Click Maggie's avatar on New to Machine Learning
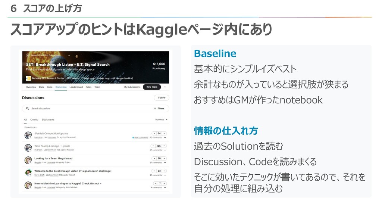The width and height of the screenshot is (382, 215). coord(28,185)
